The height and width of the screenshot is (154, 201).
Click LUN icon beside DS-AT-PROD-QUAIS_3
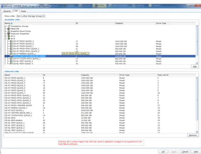tap(11, 41)
